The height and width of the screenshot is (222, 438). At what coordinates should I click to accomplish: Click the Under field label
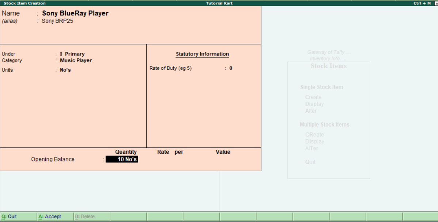(x=9, y=54)
